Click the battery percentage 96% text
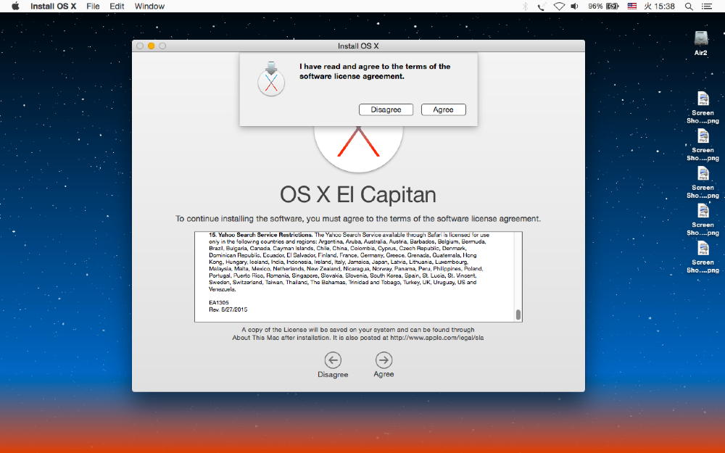The height and width of the screenshot is (453, 725). 595,6
